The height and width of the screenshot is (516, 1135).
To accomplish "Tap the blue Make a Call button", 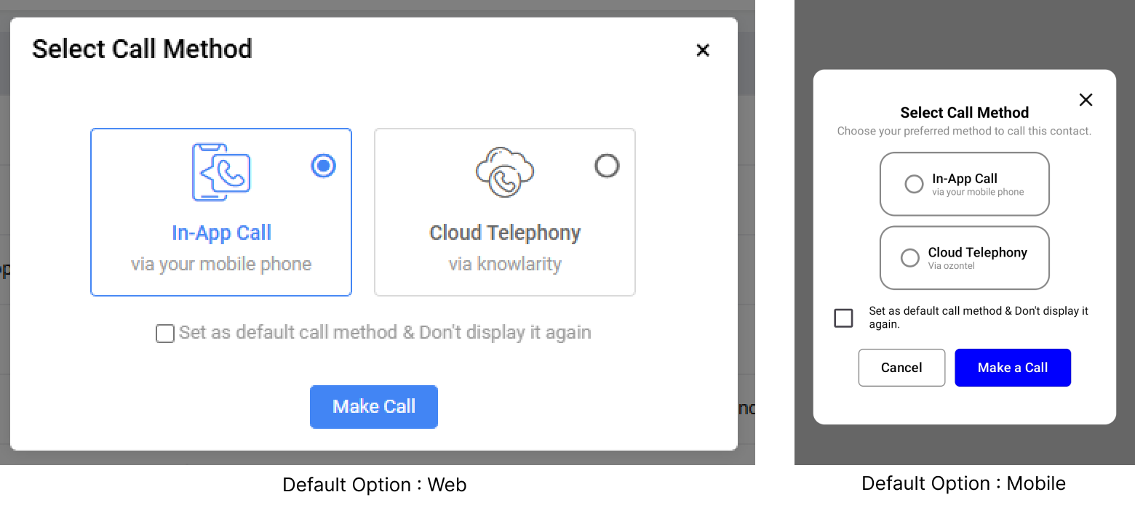I will (1012, 368).
